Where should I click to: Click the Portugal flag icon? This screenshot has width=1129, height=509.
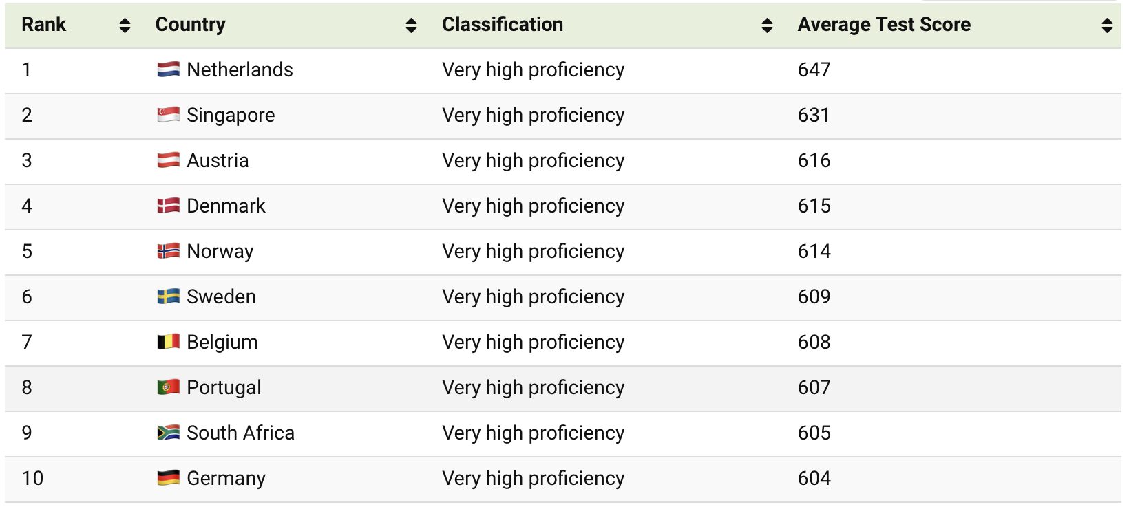pyautogui.click(x=167, y=387)
